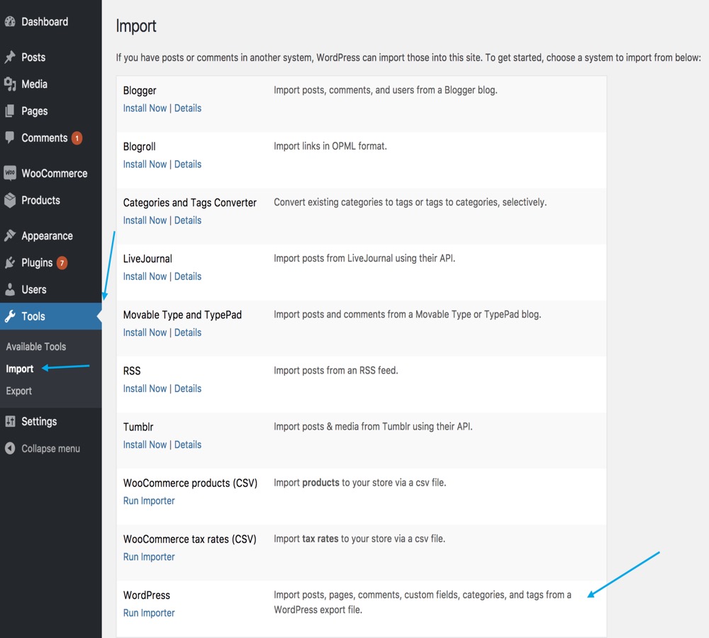This screenshot has width=709, height=638.
Task: Click the Tools wrench icon
Action: click(10, 316)
